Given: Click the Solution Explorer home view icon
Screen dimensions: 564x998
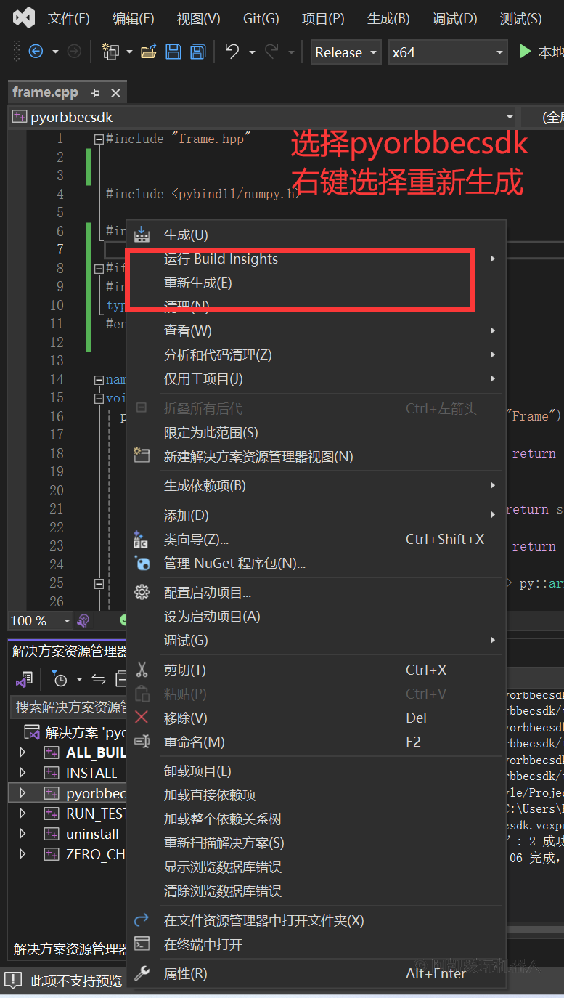Looking at the screenshot, I should [24, 680].
